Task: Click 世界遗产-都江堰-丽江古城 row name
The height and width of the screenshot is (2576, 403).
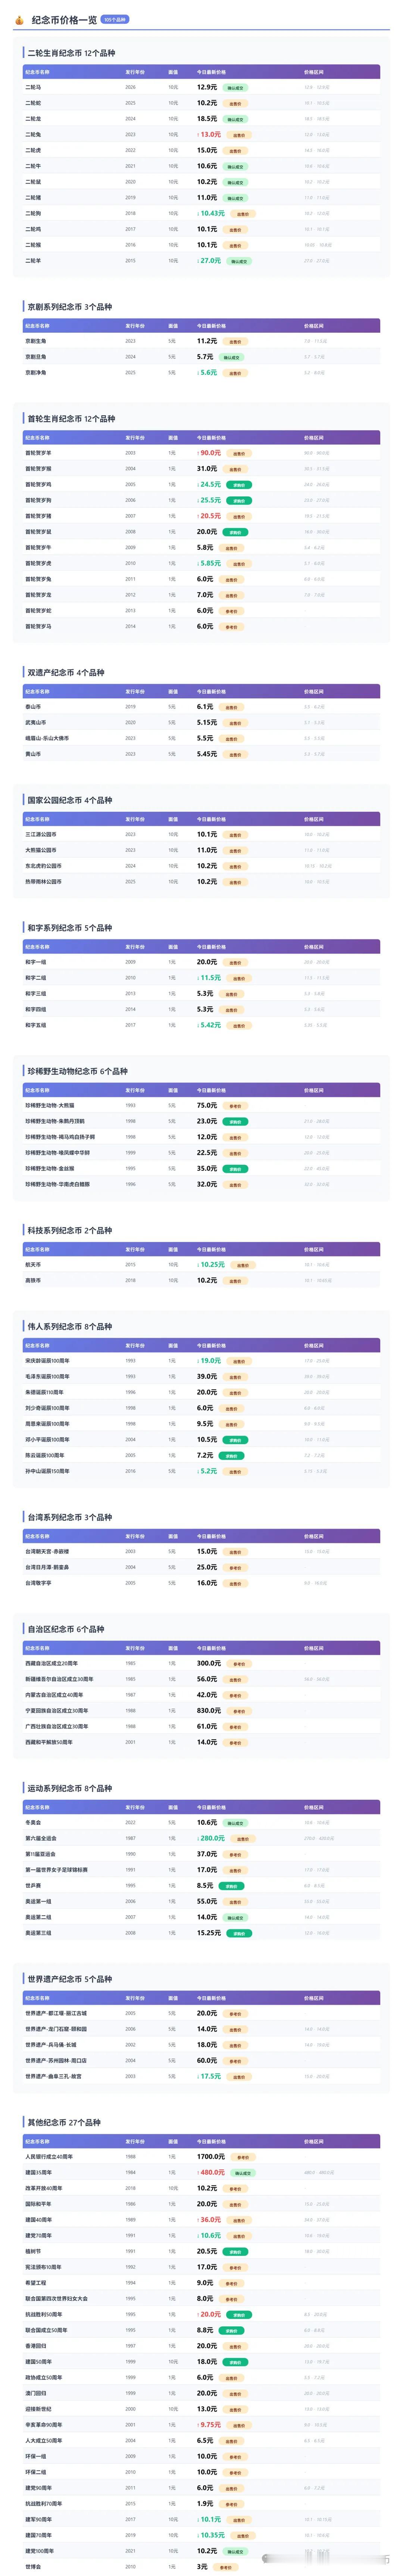Action: [56, 2014]
